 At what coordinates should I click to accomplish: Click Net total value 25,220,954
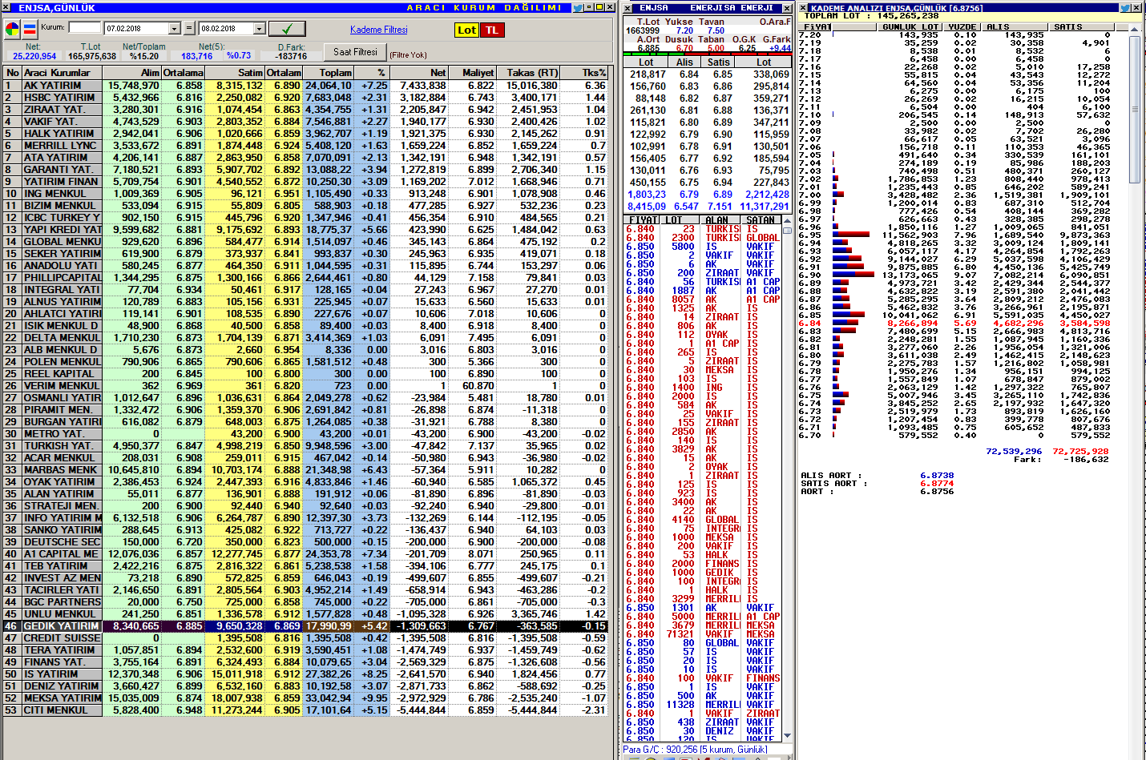[x=34, y=56]
